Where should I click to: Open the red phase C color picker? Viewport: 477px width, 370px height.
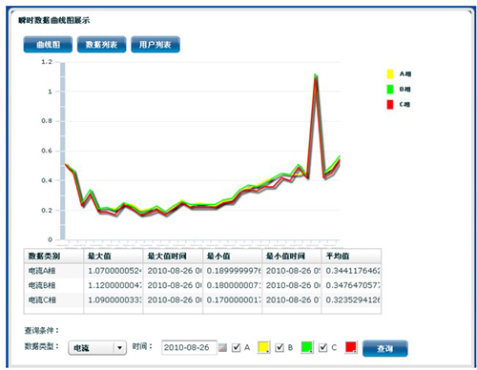point(351,347)
